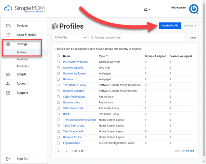
Task: Open Devices in the sidebar
Action: [22, 26]
